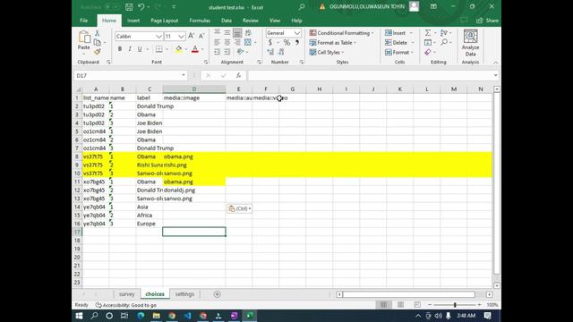Select the Donald Trump cell in row 2
This screenshot has width=573, height=322.
(x=150, y=106)
